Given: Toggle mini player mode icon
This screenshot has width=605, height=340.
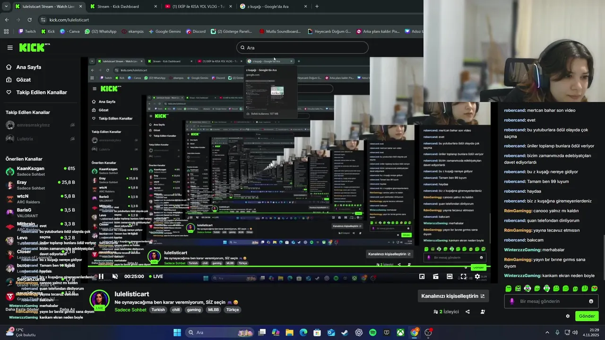Looking at the screenshot, I should pyautogui.click(x=422, y=276).
